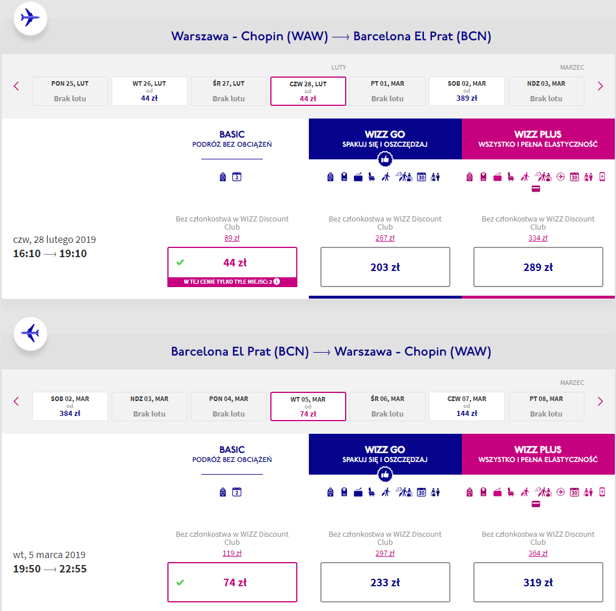Screen dimensions: 616x611
Task: Click return WIZZ PLUS credit card refund icon
Action: point(536,504)
